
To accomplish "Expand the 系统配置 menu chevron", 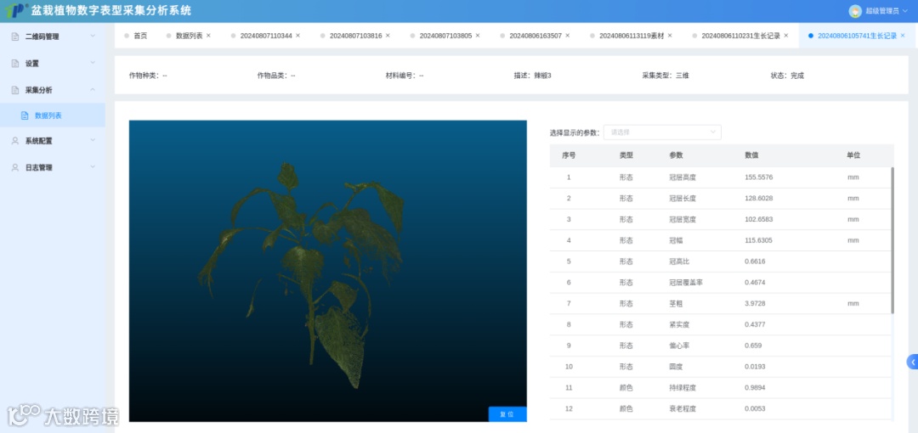I will 93,141.
